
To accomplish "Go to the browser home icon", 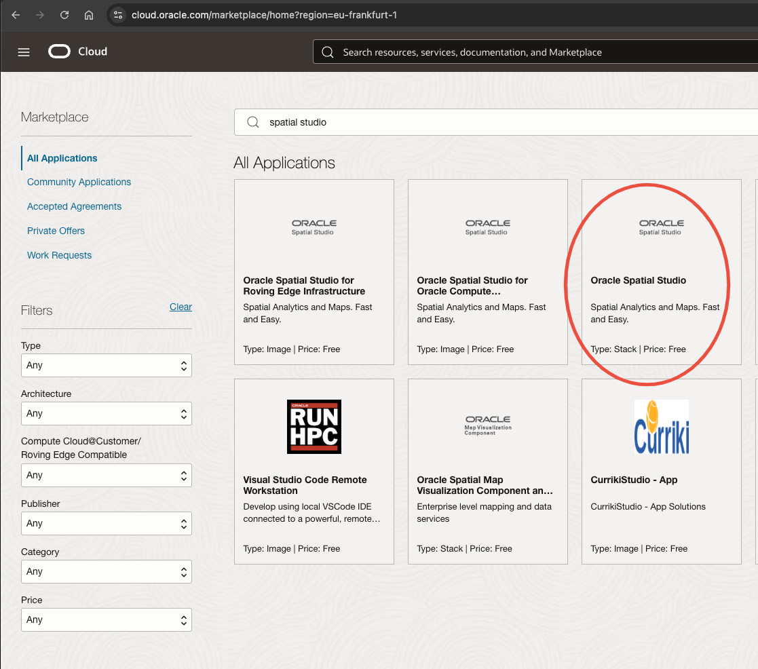I will tap(89, 14).
